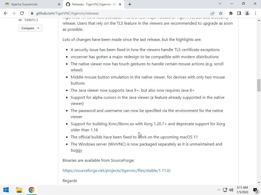
Task: Click the bullet about alpha cursors in Java viewer
Action: coord(148,100)
